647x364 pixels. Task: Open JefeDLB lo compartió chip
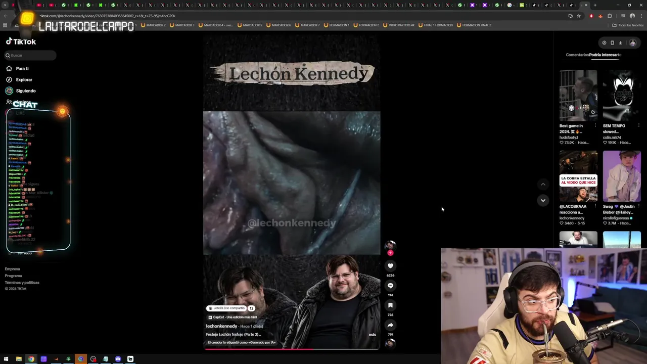coord(226,308)
